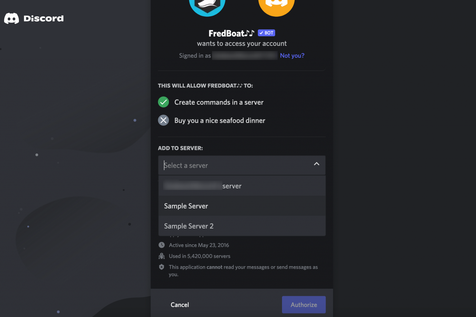Click the green checkmark beside 'Create commands in a server'

click(x=163, y=102)
